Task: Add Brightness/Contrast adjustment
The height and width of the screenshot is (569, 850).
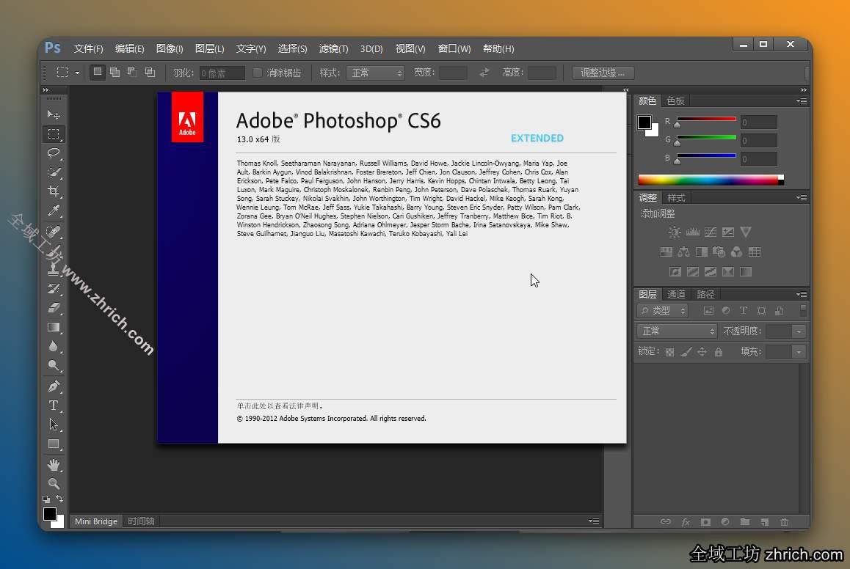Action: point(675,232)
